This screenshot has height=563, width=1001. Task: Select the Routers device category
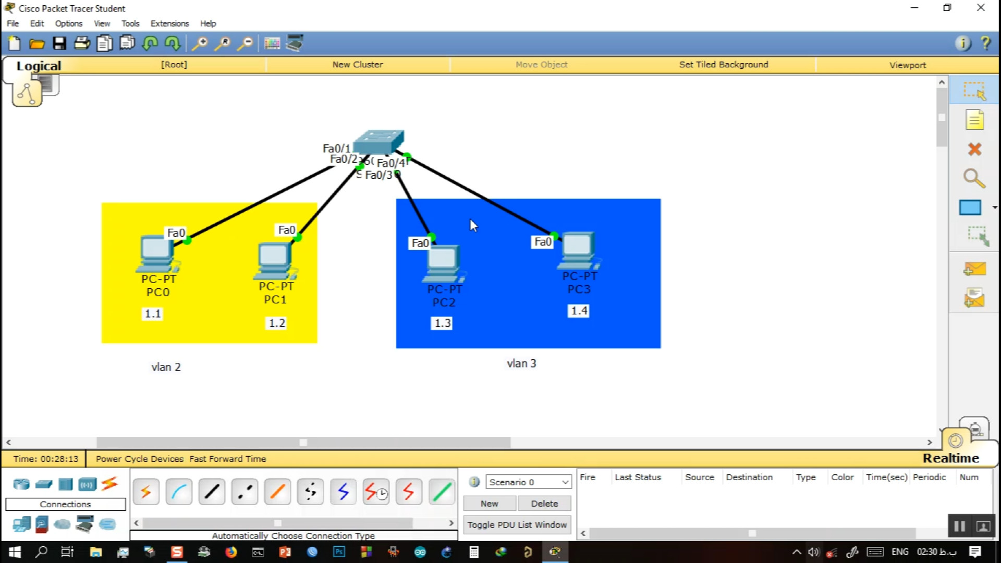(21, 484)
